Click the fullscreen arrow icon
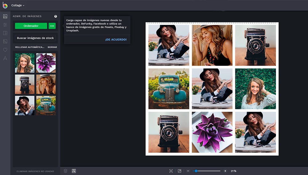 click(x=180, y=171)
